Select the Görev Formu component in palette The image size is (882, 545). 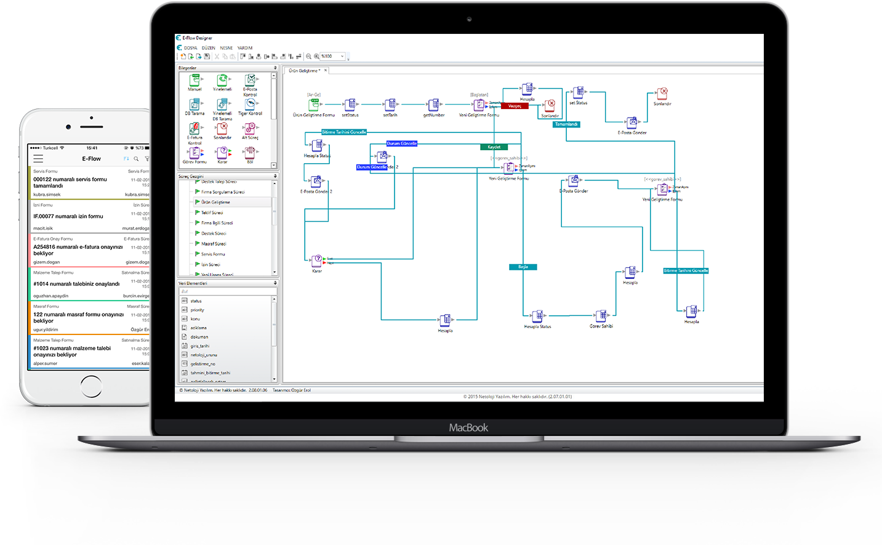(194, 155)
